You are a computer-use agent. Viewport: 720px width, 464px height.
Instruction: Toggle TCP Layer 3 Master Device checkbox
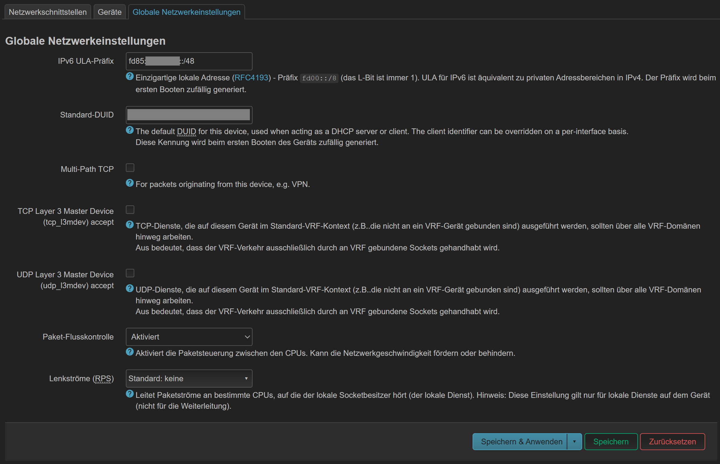click(x=130, y=210)
